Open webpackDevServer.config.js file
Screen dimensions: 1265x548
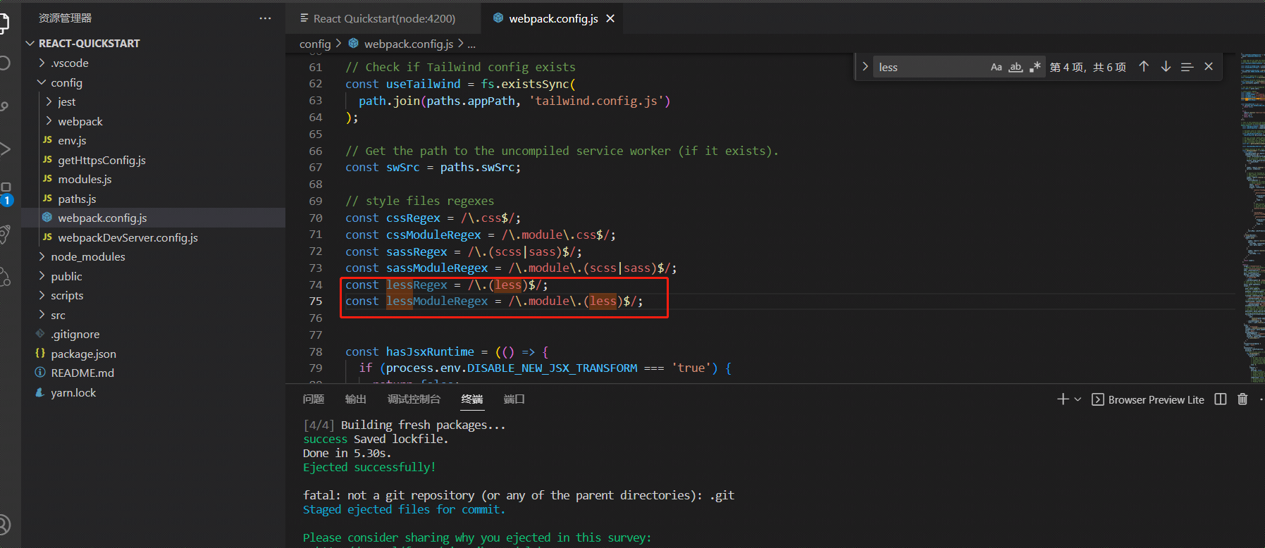pyautogui.click(x=153, y=237)
